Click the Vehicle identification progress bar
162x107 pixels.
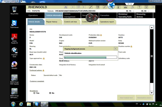click(91, 57)
